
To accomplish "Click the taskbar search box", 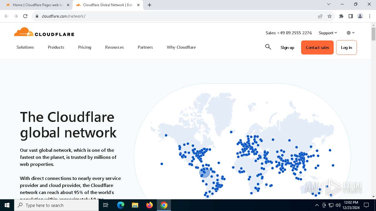I will tap(56, 205).
